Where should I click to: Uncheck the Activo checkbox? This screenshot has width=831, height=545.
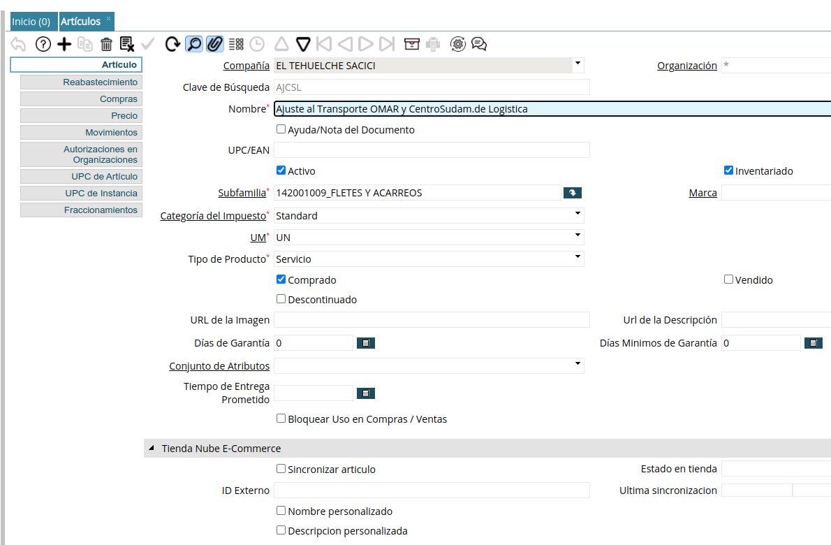pos(281,170)
